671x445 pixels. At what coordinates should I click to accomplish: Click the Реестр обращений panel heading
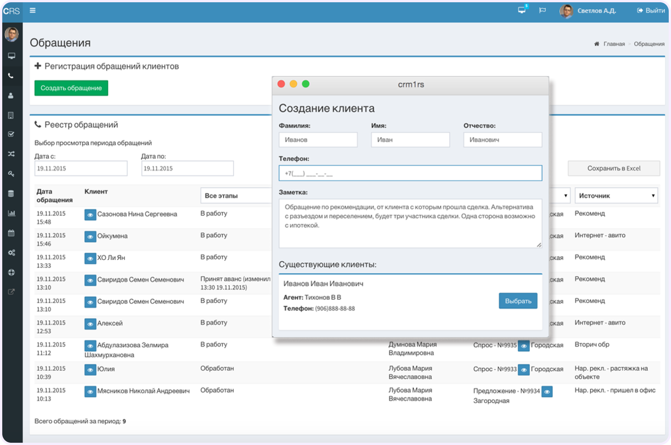tap(81, 125)
